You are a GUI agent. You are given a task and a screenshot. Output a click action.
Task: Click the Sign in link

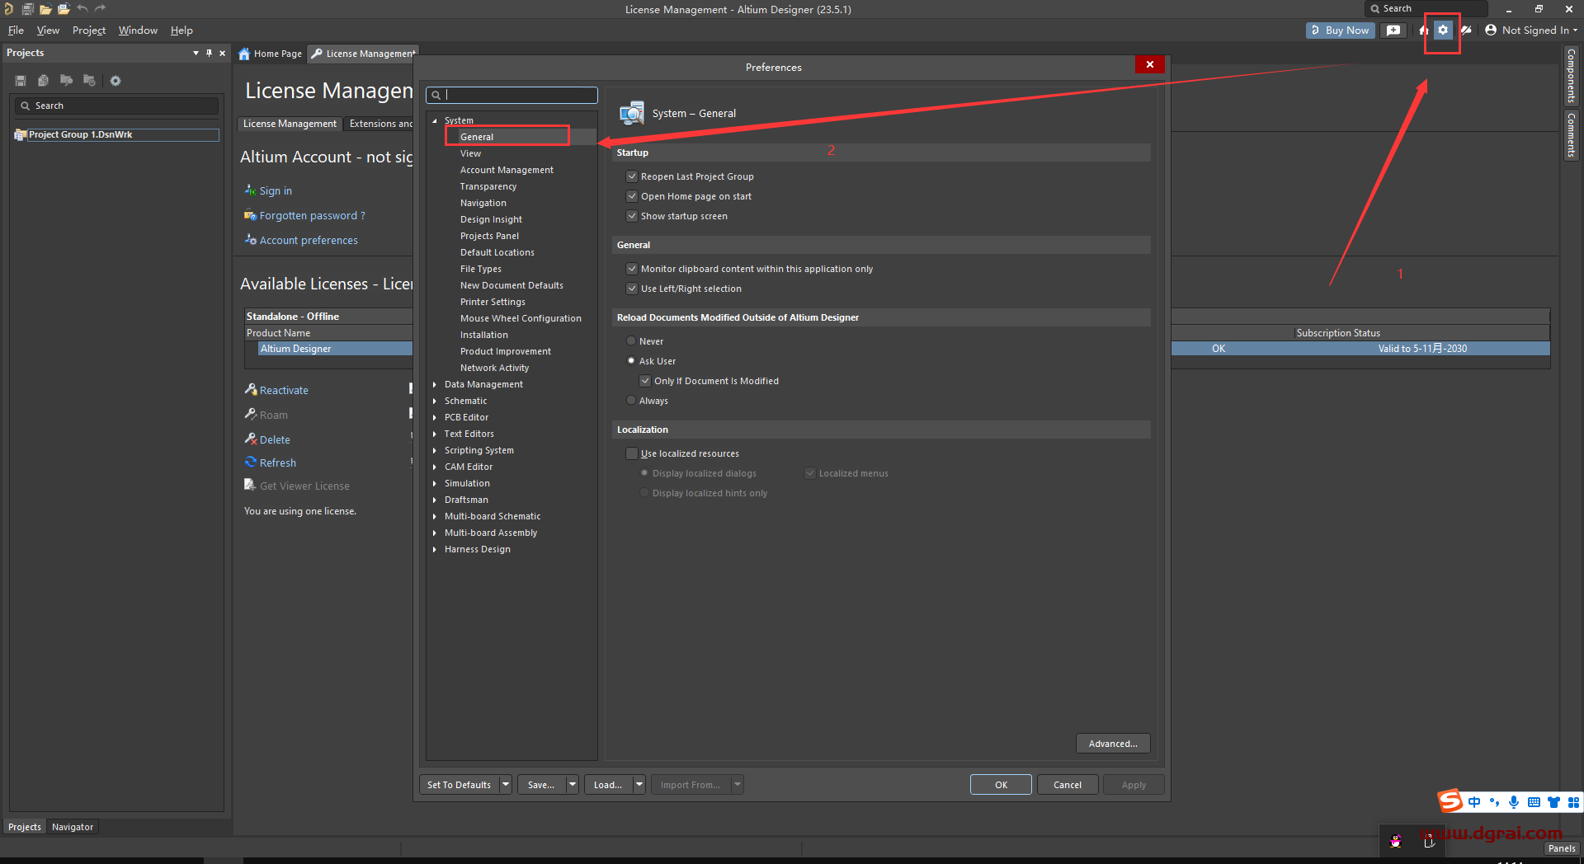pyautogui.click(x=276, y=190)
